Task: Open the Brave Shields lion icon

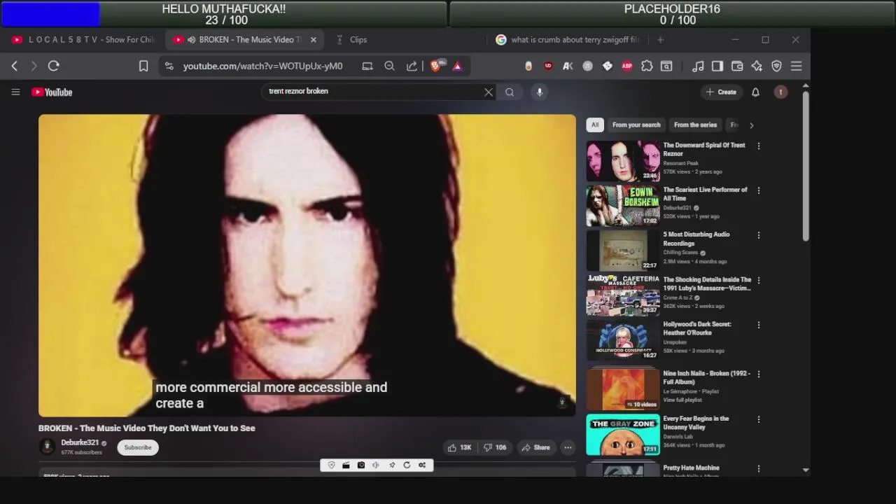Action: tap(435, 66)
